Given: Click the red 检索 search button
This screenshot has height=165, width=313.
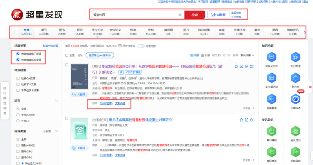Looking at the screenshot, I should [195, 15].
